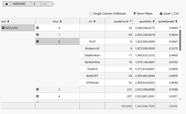
Task: Click the vertical scrollbar thumb
Action: pyautogui.click(x=180, y=37)
